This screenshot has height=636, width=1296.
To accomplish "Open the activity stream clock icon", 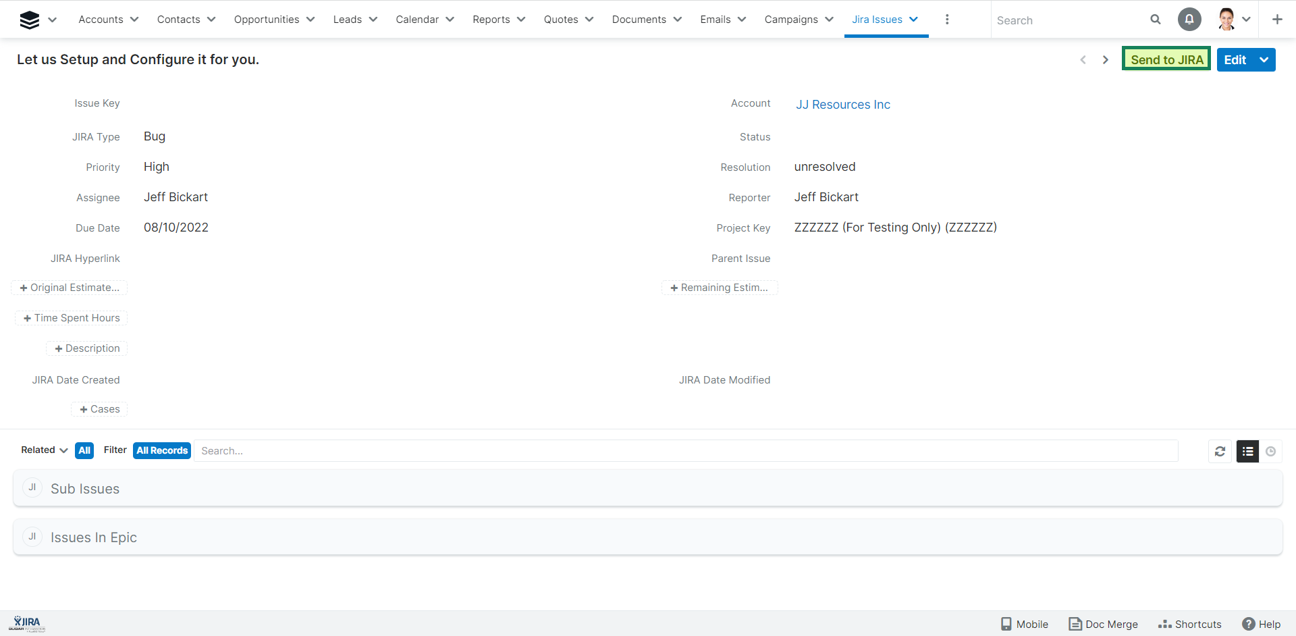I will point(1271,451).
